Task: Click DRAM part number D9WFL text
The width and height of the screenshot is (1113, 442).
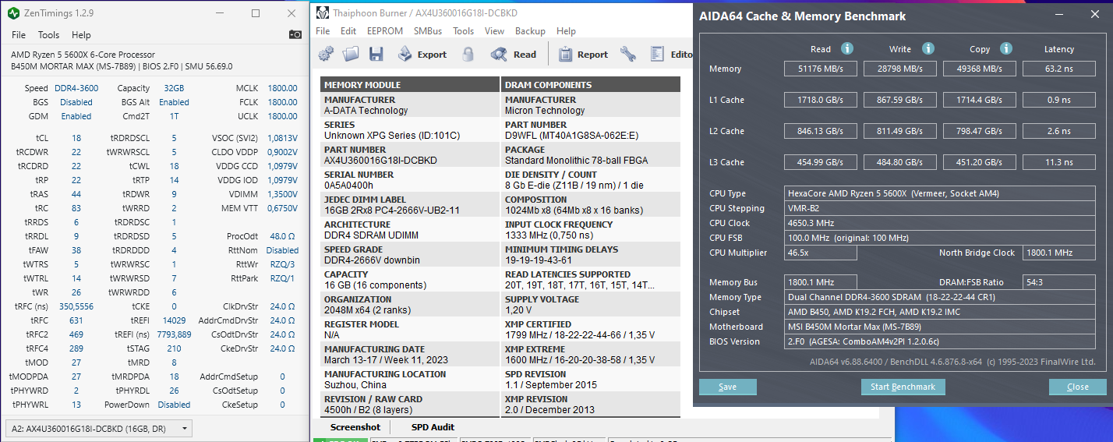Action: pos(571,136)
